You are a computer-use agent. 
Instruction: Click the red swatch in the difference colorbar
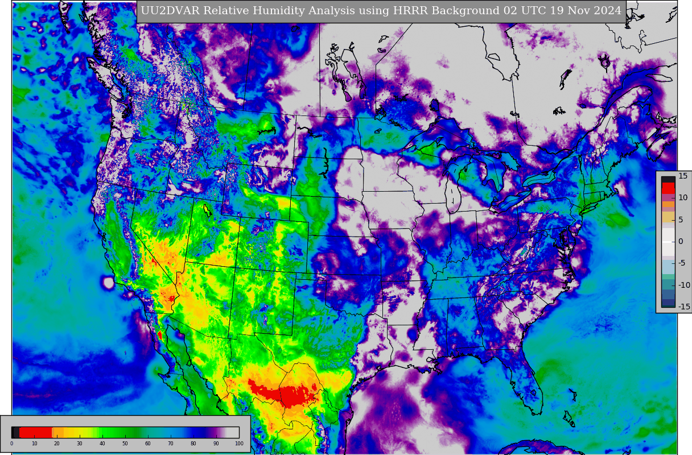668,188
